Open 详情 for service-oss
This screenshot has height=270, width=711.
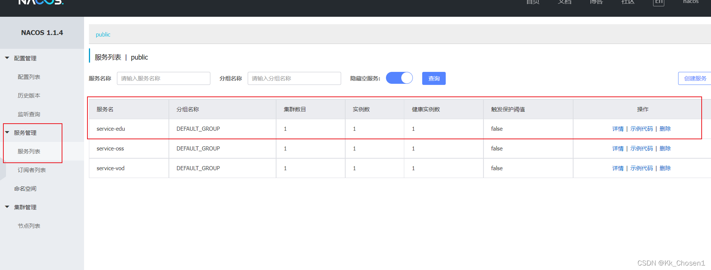(618, 149)
